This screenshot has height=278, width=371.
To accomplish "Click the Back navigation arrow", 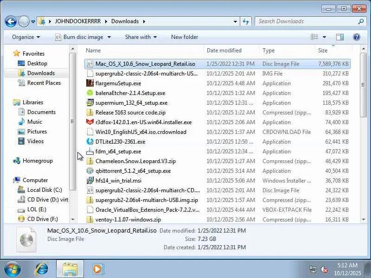I will tap(11, 21).
